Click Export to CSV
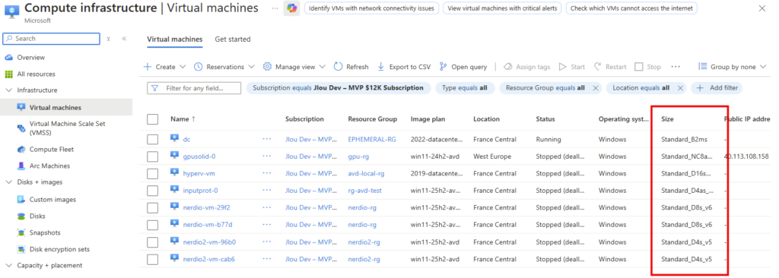Screen dimensions: 779x278 tap(404, 67)
